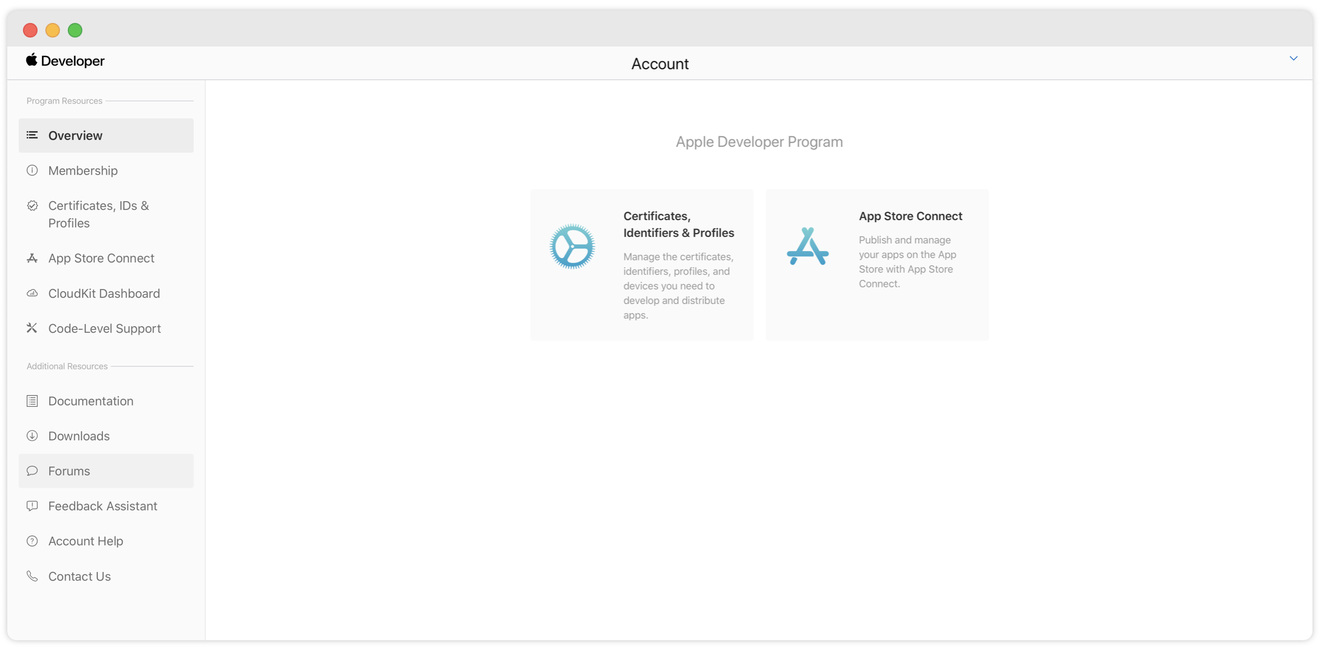Select the Overview list icon

32,135
